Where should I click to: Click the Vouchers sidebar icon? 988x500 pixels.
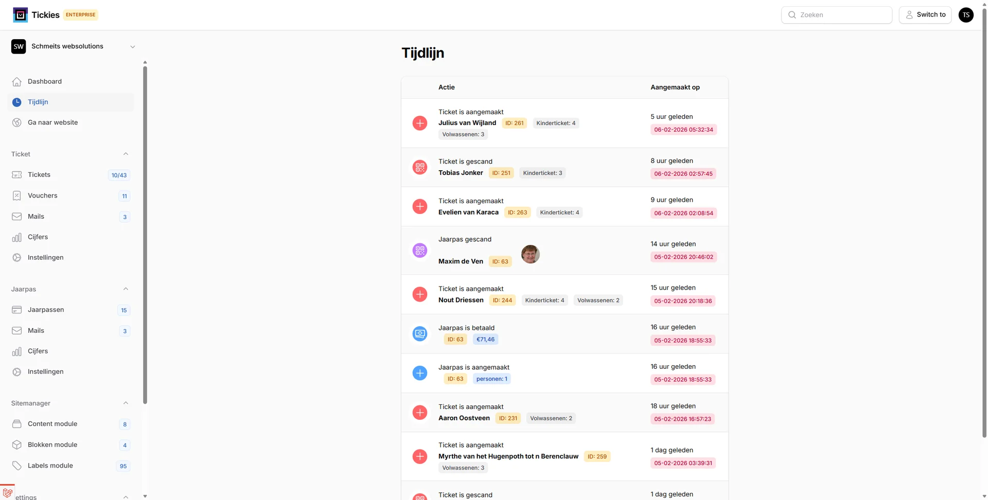tap(17, 196)
